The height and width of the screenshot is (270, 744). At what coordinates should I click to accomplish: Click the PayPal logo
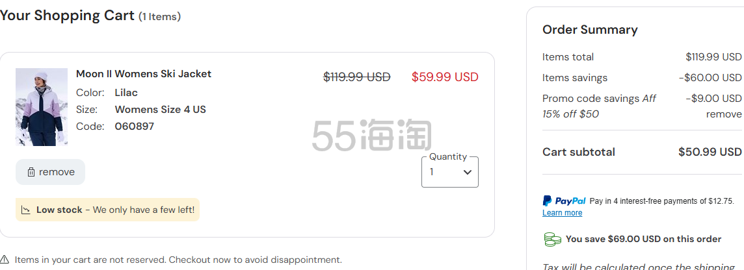[564, 201]
